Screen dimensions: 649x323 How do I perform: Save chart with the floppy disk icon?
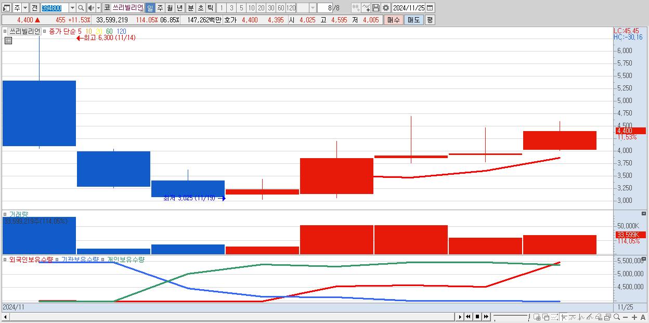376,8
